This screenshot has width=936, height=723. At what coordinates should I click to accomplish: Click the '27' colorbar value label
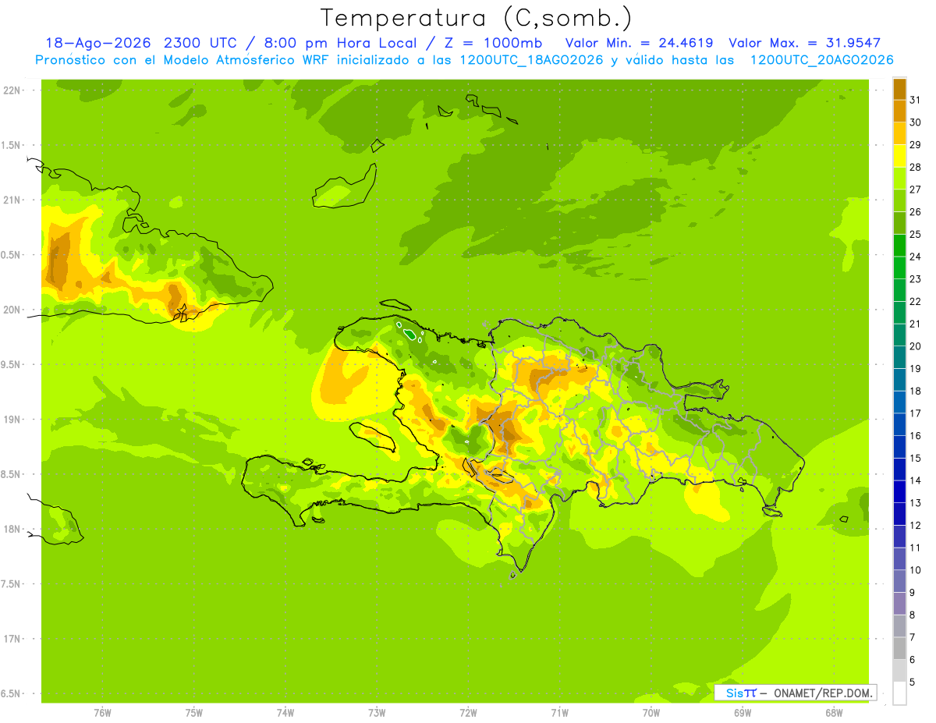pyautogui.click(x=916, y=190)
